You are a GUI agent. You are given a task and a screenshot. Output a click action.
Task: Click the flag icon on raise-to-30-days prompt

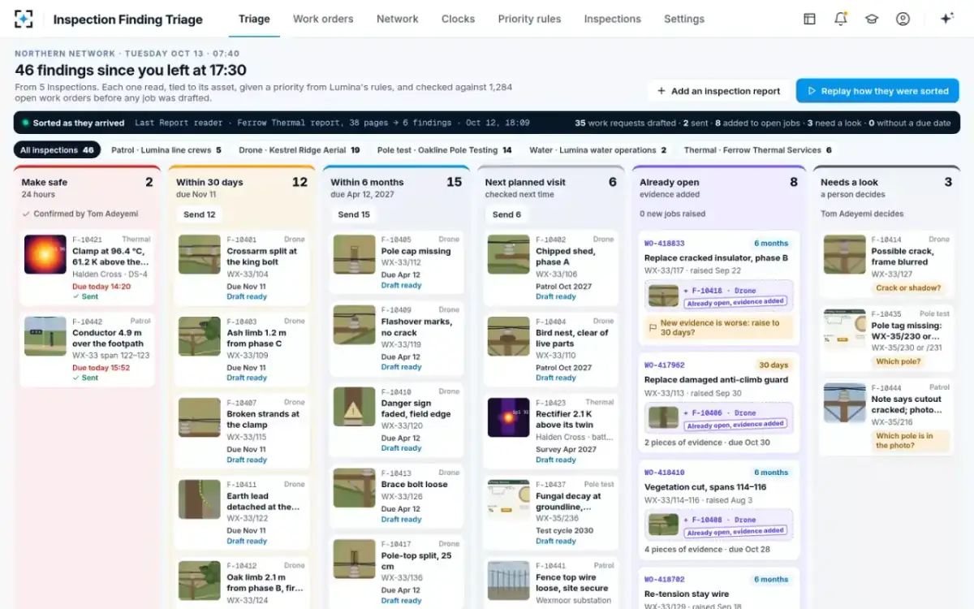pos(653,327)
